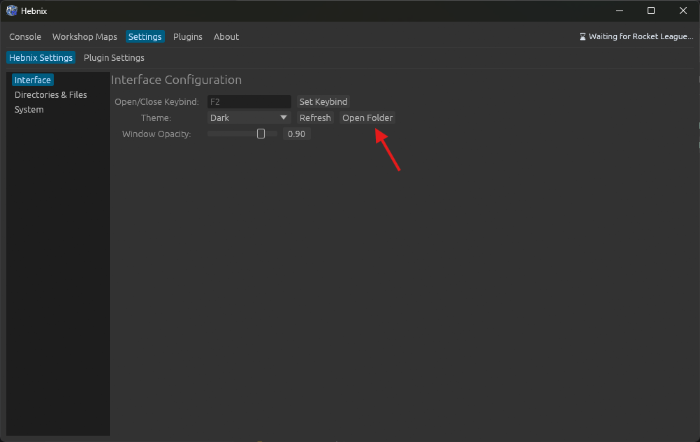Minimize the Hebnix window
This screenshot has height=442, width=700.
pos(620,10)
